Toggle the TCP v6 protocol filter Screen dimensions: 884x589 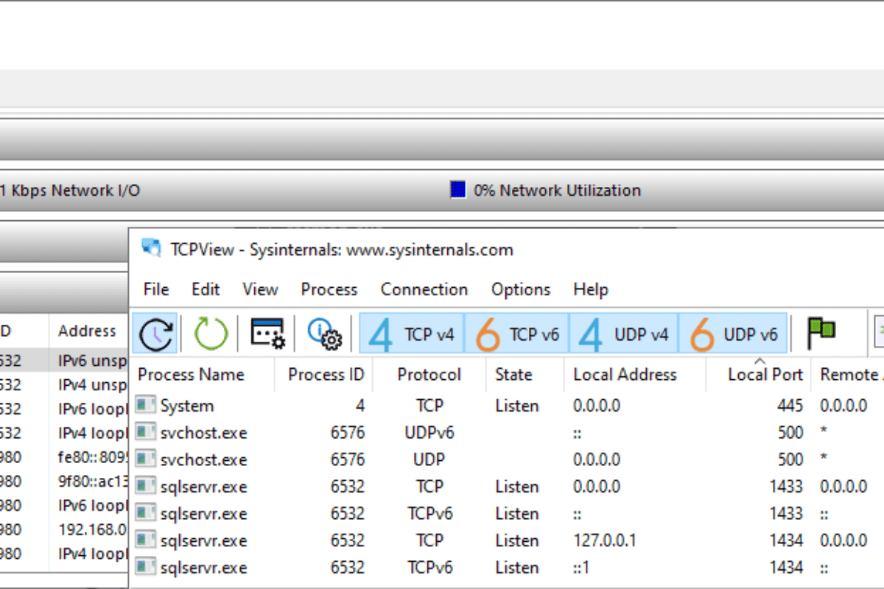(517, 333)
